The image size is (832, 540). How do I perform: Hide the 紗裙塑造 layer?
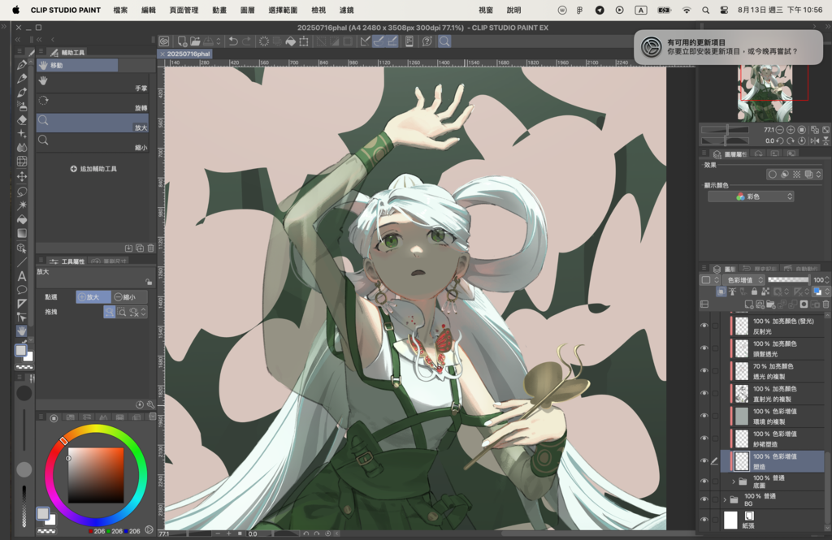coord(704,438)
